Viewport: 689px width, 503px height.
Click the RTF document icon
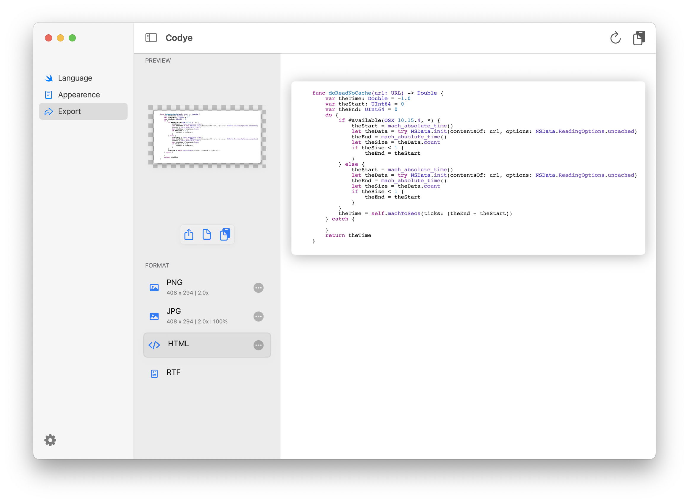coord(154,374)
